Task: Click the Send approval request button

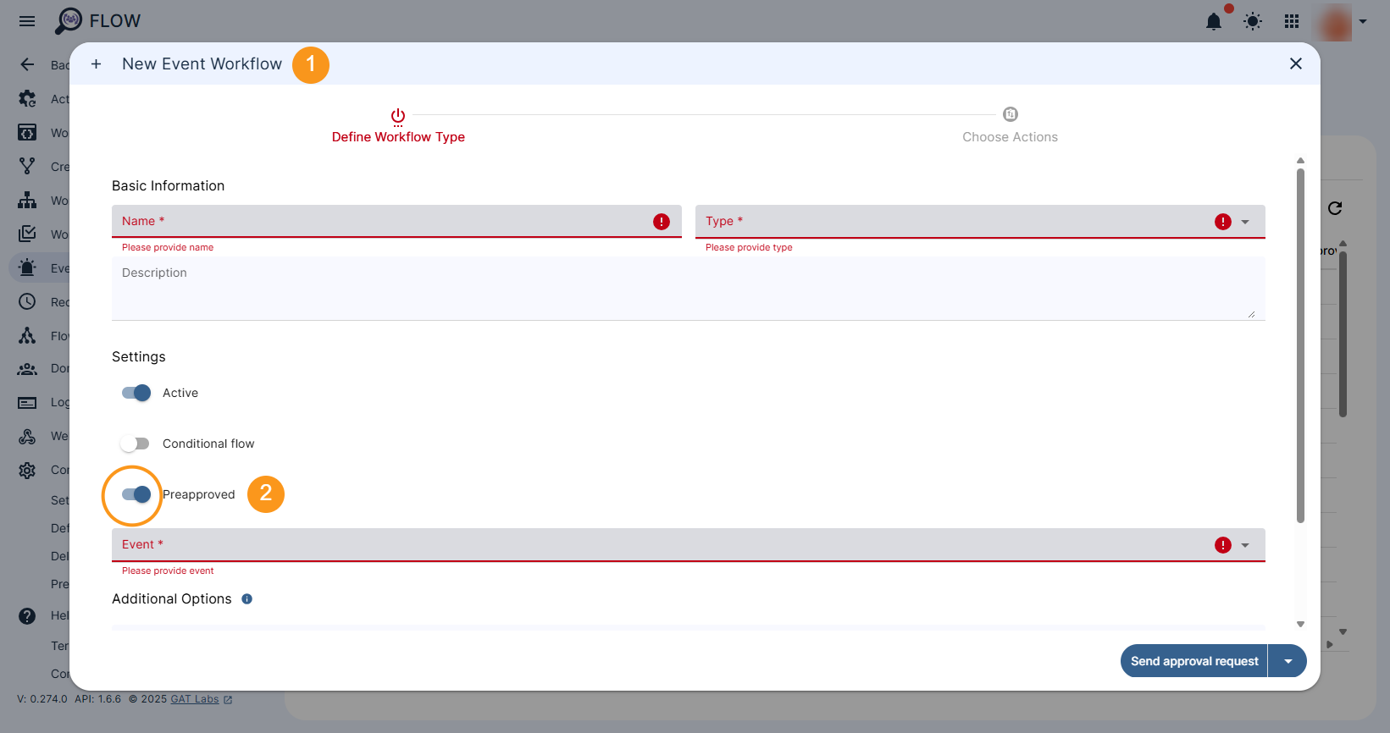Action: (x=1193, y=661)
